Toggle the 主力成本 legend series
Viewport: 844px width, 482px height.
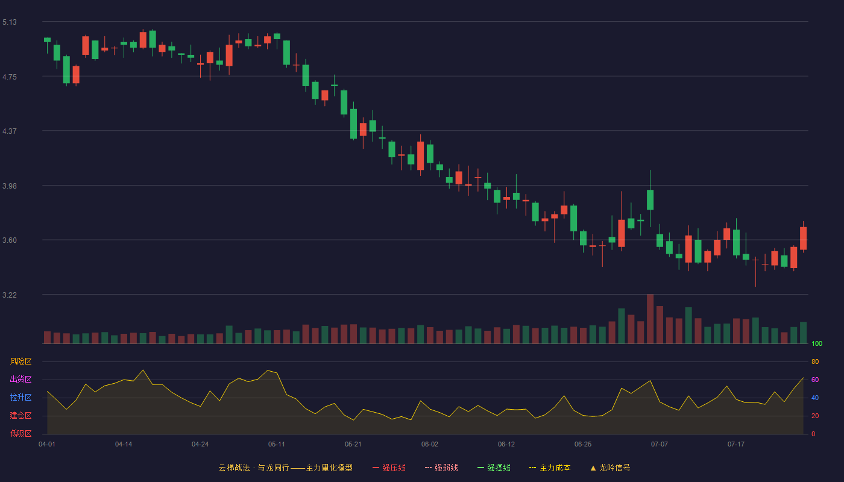tap(550, 468)
